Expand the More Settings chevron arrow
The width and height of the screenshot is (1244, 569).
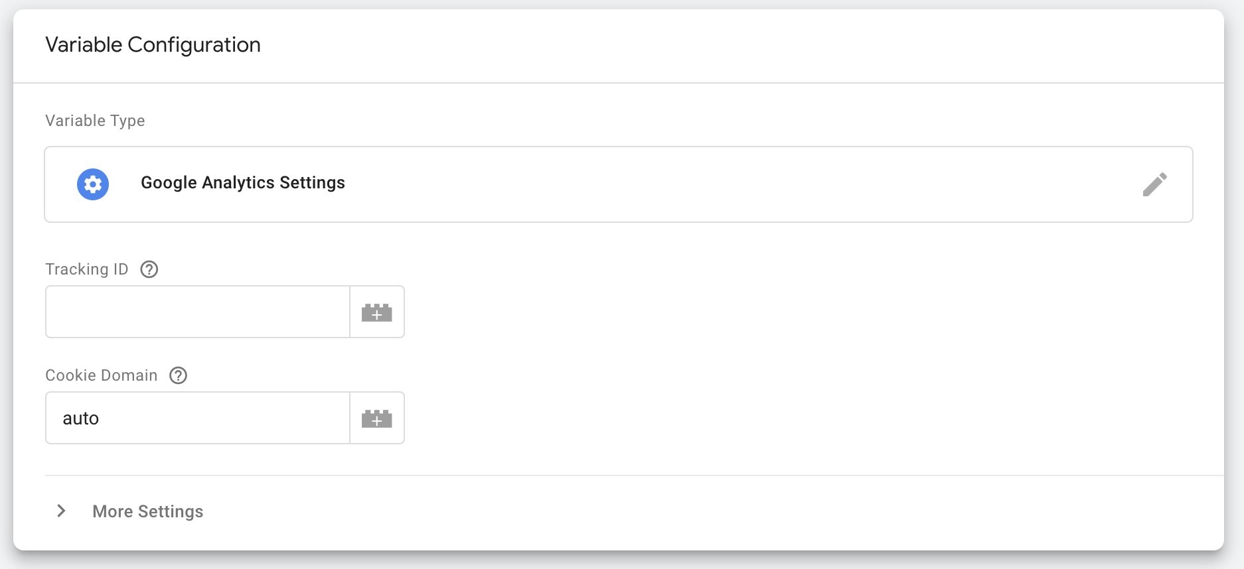point(61,511)
